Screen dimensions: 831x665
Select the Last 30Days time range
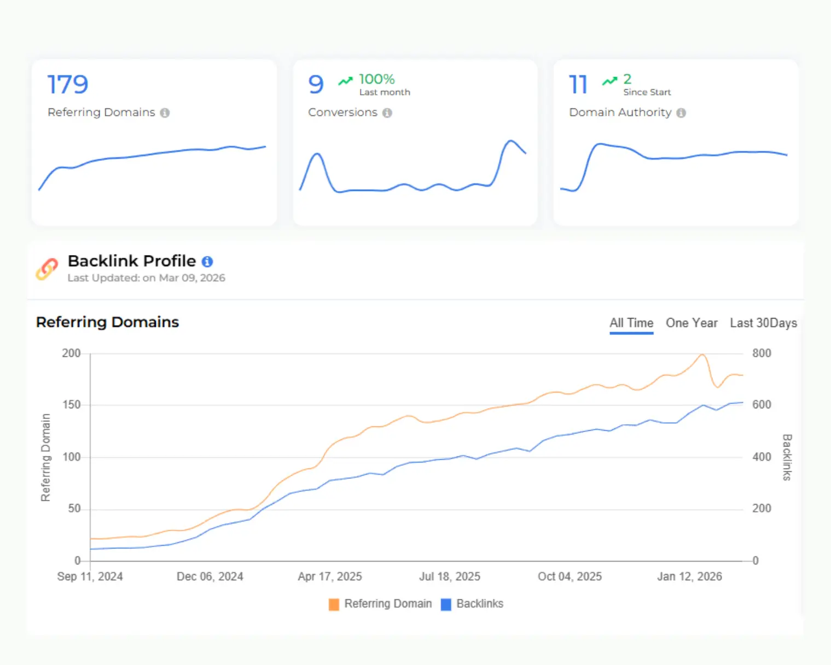click(x=763, y=323)
